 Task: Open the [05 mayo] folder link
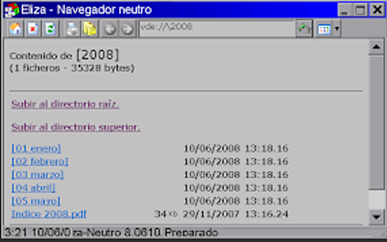point(36,201)
